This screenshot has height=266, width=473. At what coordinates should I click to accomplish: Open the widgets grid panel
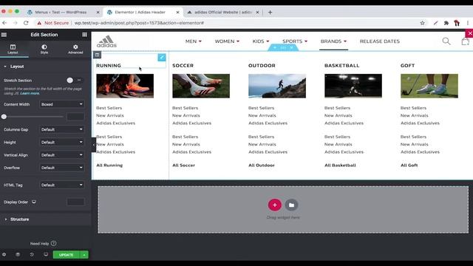click(84, 35)
